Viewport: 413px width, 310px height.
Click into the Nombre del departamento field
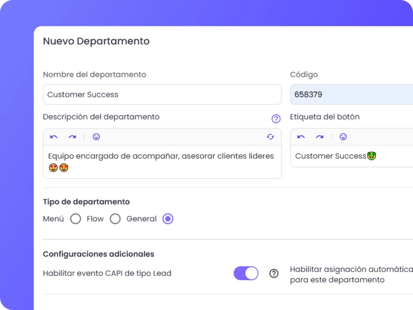(161, 94)
